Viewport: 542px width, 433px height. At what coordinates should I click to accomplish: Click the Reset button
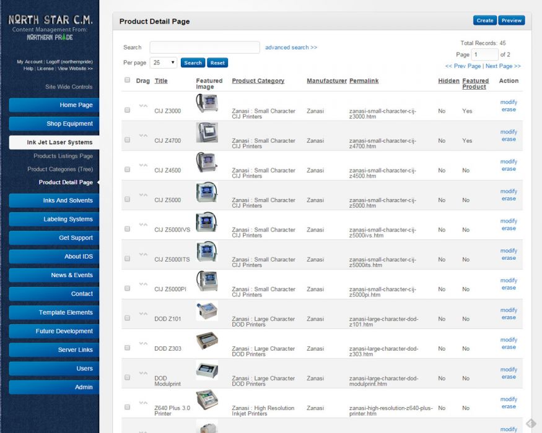pyautogui.click(x=217, y=63)
